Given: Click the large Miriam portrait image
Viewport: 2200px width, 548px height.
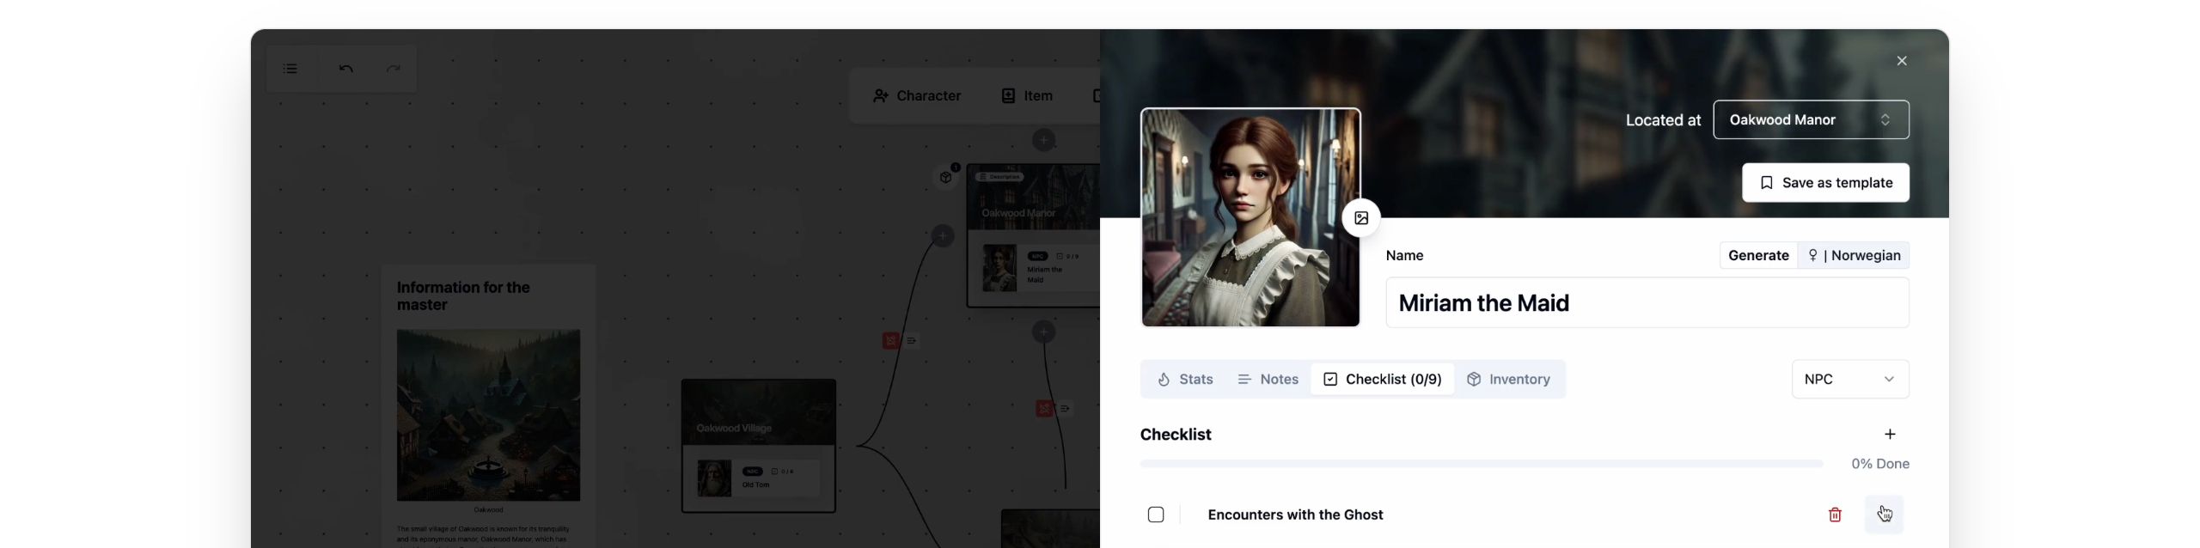Looking at the screenshot, I should 1250,217.
